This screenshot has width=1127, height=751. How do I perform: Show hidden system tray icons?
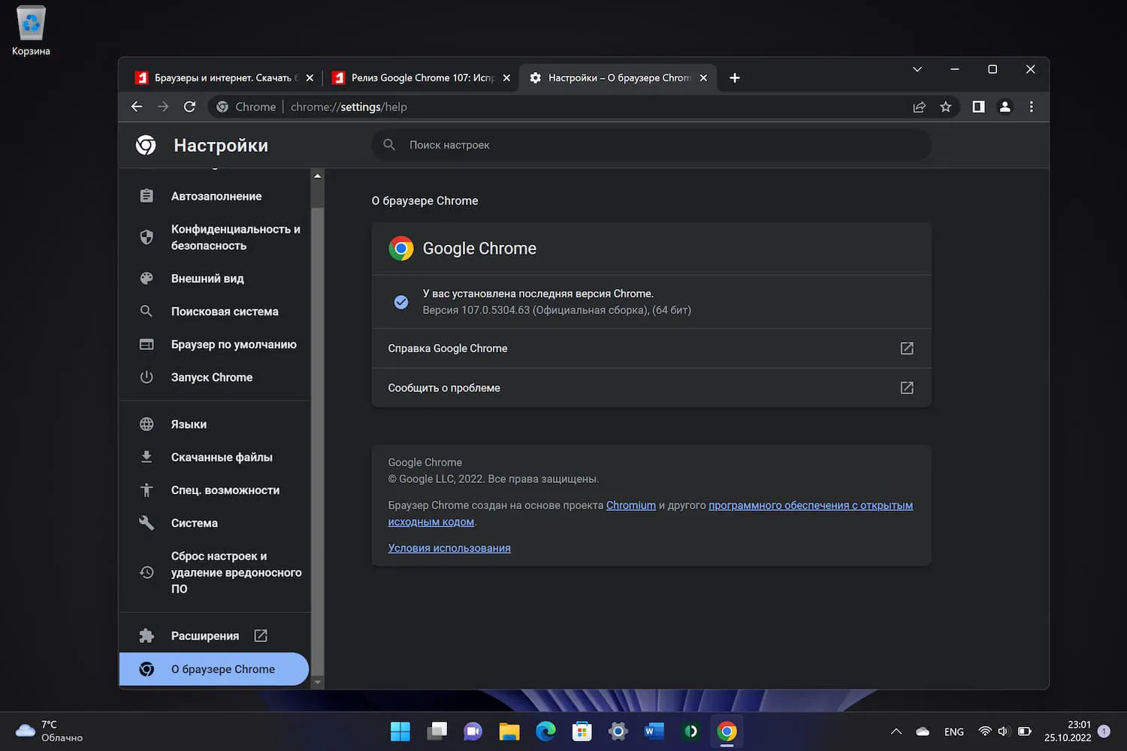point(896,731)
